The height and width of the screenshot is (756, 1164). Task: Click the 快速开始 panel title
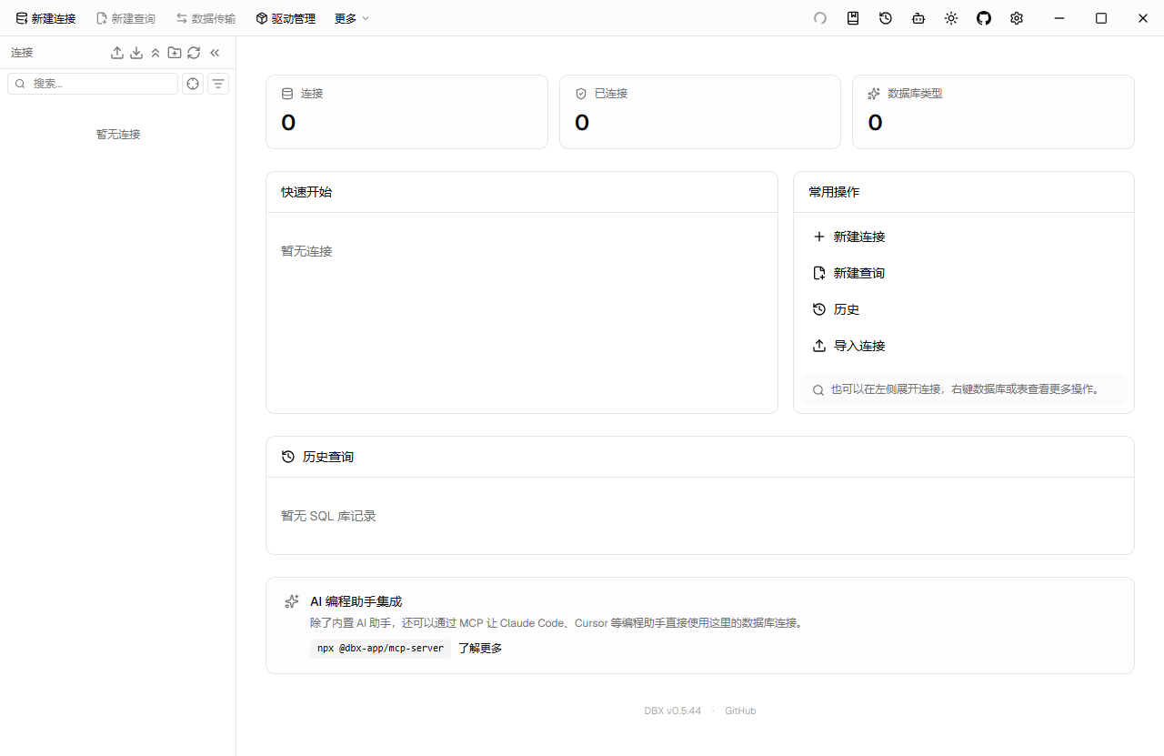click(306, 192)
